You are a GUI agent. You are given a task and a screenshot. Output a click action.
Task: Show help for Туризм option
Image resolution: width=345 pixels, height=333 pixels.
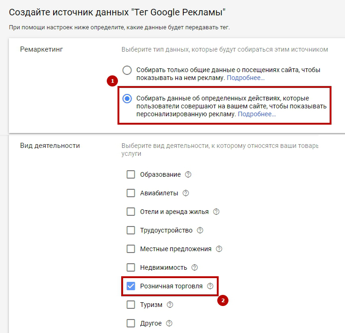(170, 305)
